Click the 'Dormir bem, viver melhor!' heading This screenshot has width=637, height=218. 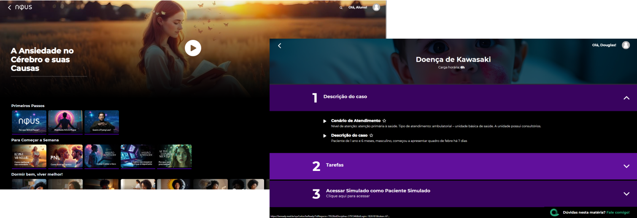tap(37, 174)
